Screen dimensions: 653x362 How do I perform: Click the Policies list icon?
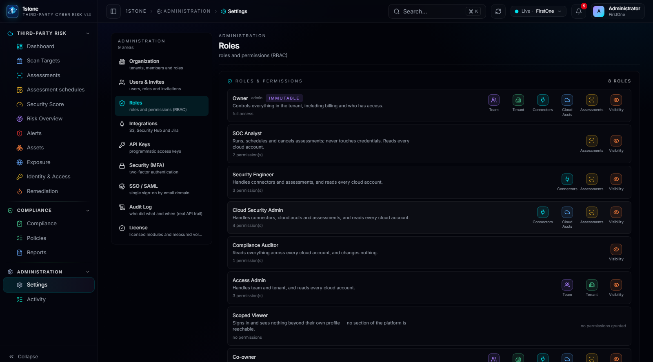click(20, 238)
